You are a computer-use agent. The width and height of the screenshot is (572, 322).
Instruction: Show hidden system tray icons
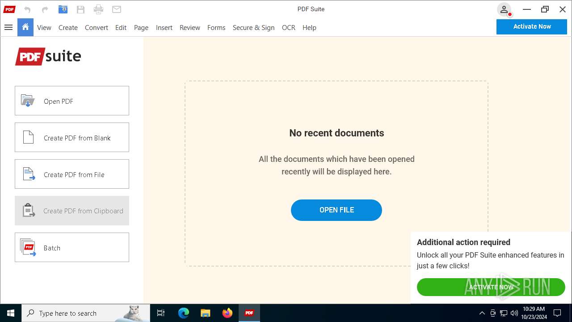click(x=482, y=313)
